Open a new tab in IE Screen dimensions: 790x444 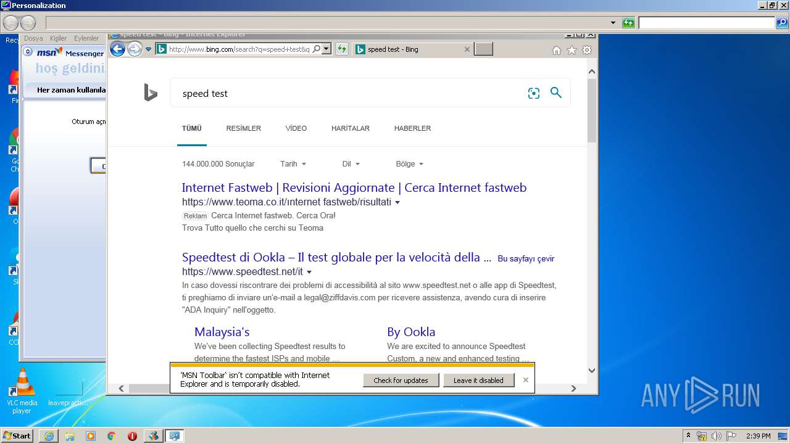tap(483, 49)
